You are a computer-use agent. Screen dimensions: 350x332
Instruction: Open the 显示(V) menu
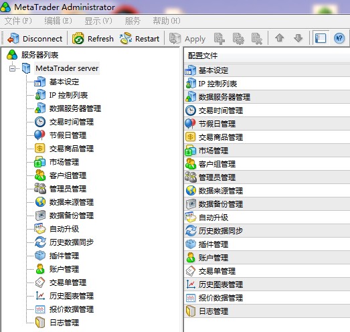click(x=98, y=21)
